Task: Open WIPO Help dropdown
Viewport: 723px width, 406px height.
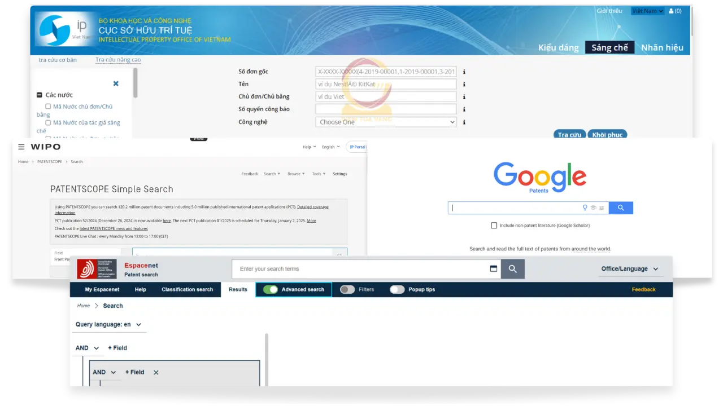Action: pyautogui.click(x=309, y=147)
